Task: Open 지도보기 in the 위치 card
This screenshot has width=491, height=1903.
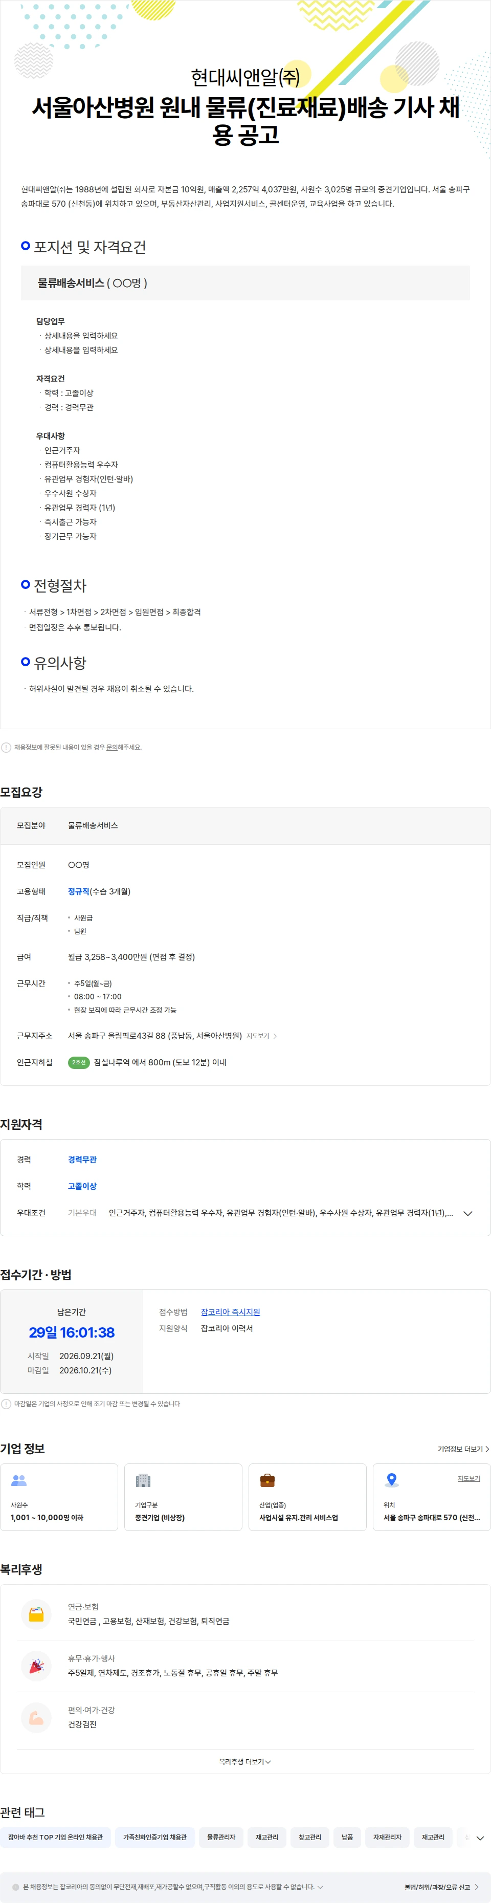Action: point(469,1478)
